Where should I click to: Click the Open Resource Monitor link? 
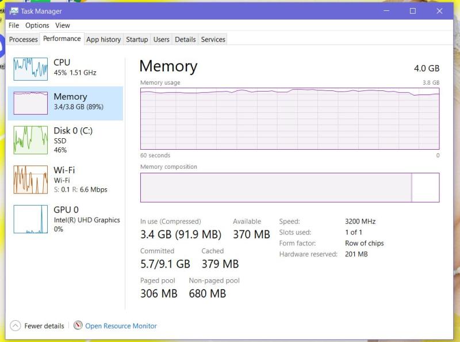(121, 326)
